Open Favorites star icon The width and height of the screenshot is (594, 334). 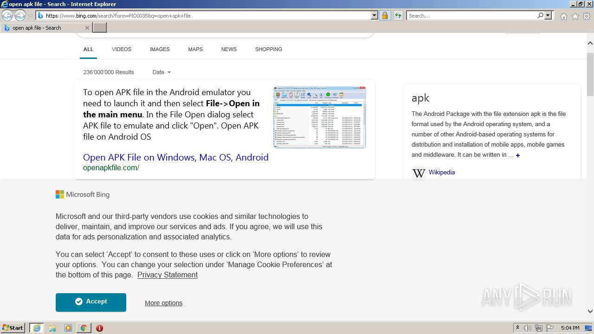coord(575,16)
